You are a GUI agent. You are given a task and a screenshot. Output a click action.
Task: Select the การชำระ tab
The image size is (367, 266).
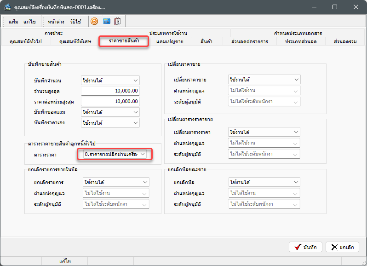54,34
